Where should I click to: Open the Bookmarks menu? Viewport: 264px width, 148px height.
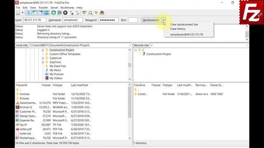(67, 7)
